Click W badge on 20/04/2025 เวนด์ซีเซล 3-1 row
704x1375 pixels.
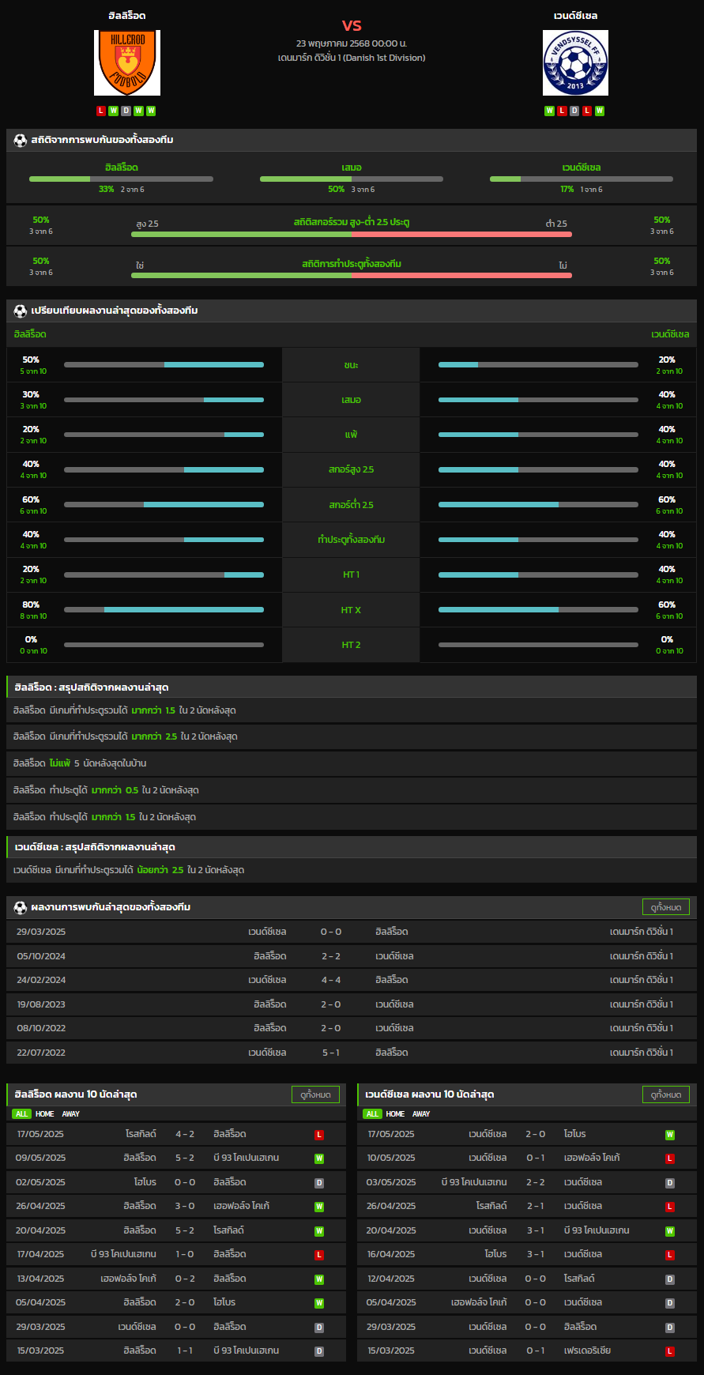(x=670, y=1231)
